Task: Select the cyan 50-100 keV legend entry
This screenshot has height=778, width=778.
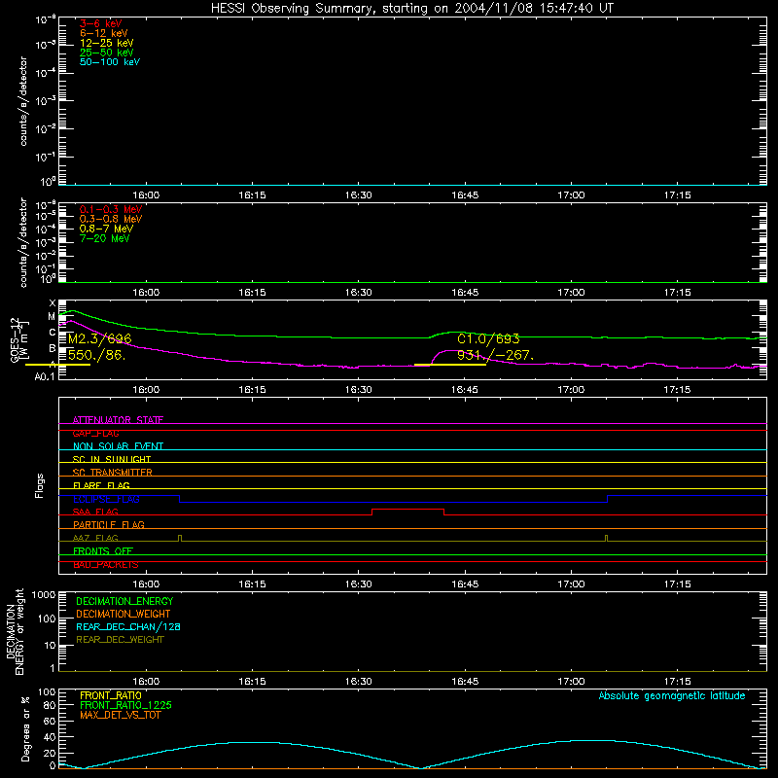Action: [110, 62]
